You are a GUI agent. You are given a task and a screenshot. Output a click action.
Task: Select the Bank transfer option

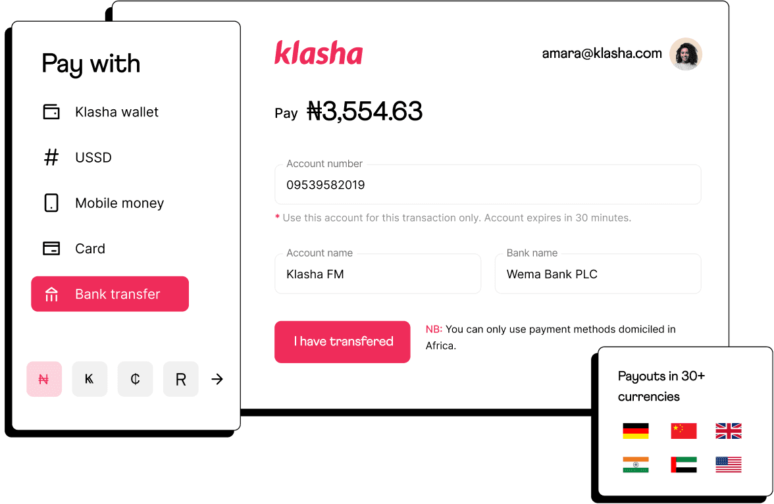tap(110, 294)
